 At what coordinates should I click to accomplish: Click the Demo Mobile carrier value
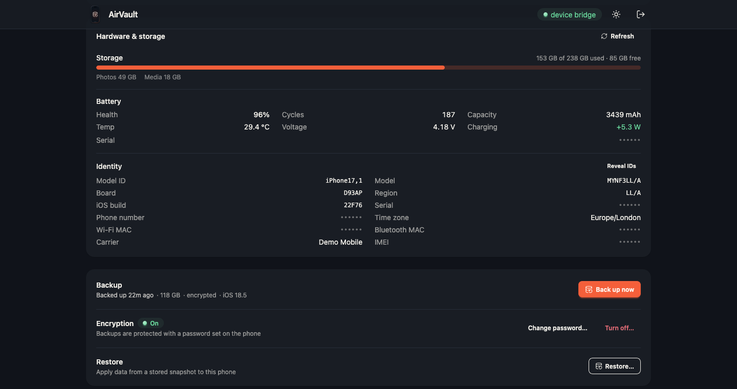coord(340,242)
